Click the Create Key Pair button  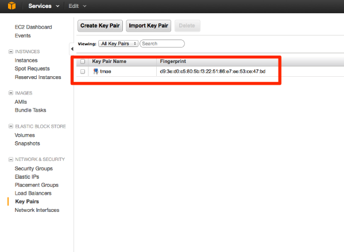[x=100, y=26]
